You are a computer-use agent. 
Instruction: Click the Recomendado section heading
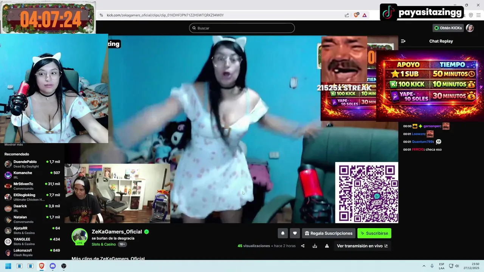coord(17,154)
